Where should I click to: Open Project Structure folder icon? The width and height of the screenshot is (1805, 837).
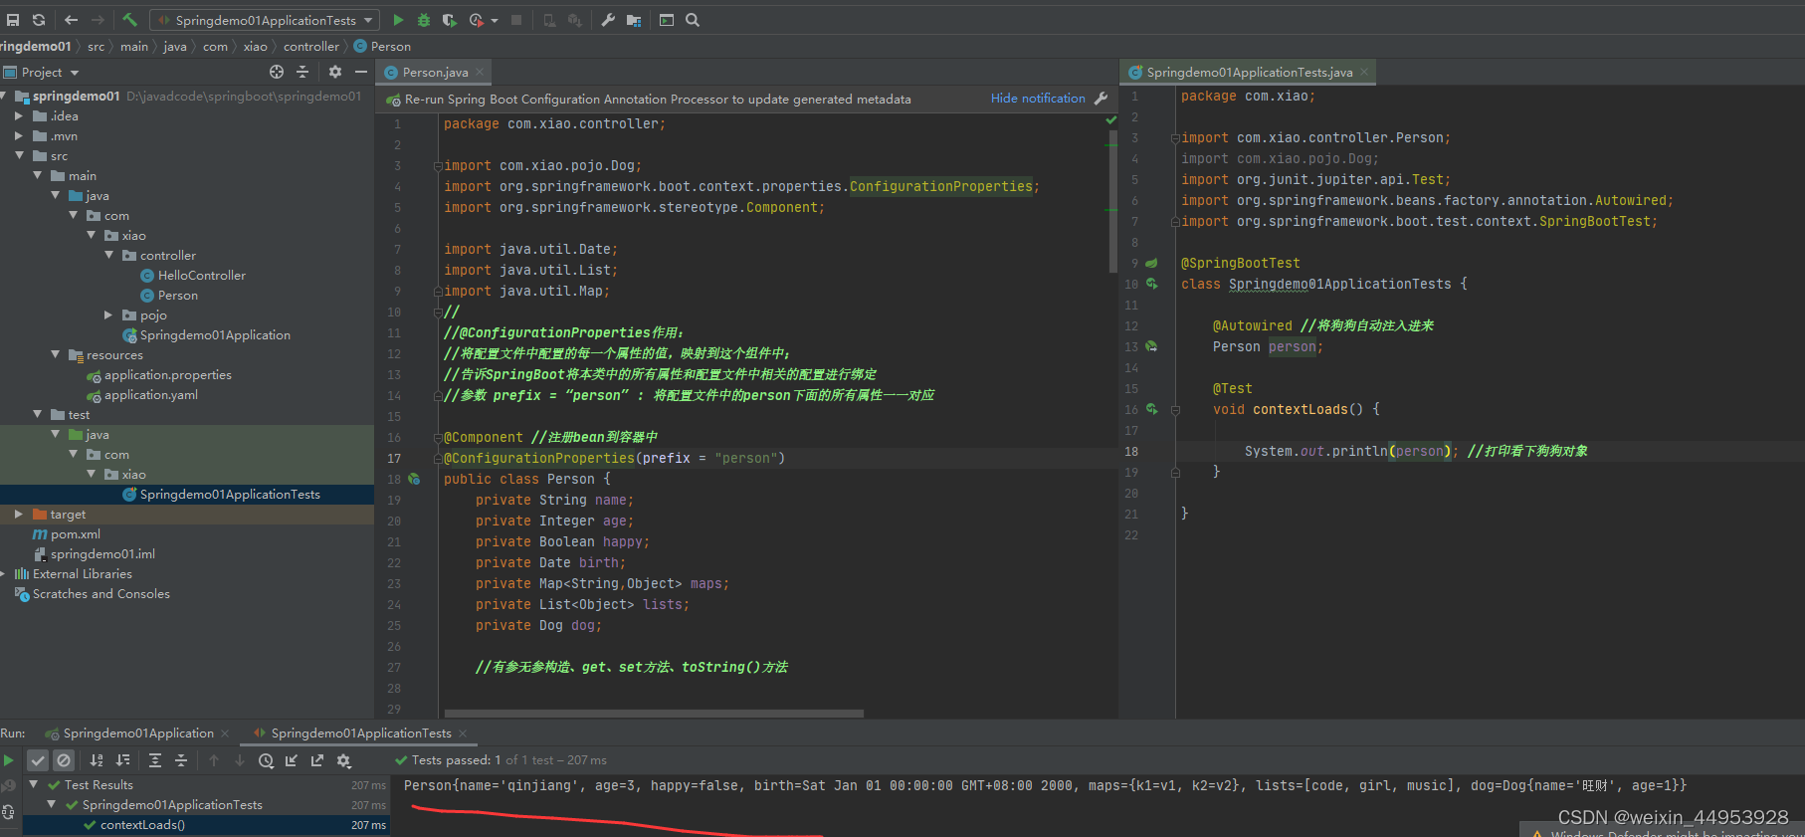click(x=634, y=20)
